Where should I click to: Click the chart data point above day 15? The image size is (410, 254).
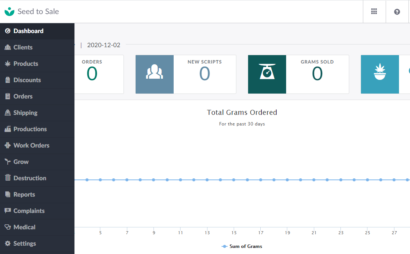coord(234,180)
